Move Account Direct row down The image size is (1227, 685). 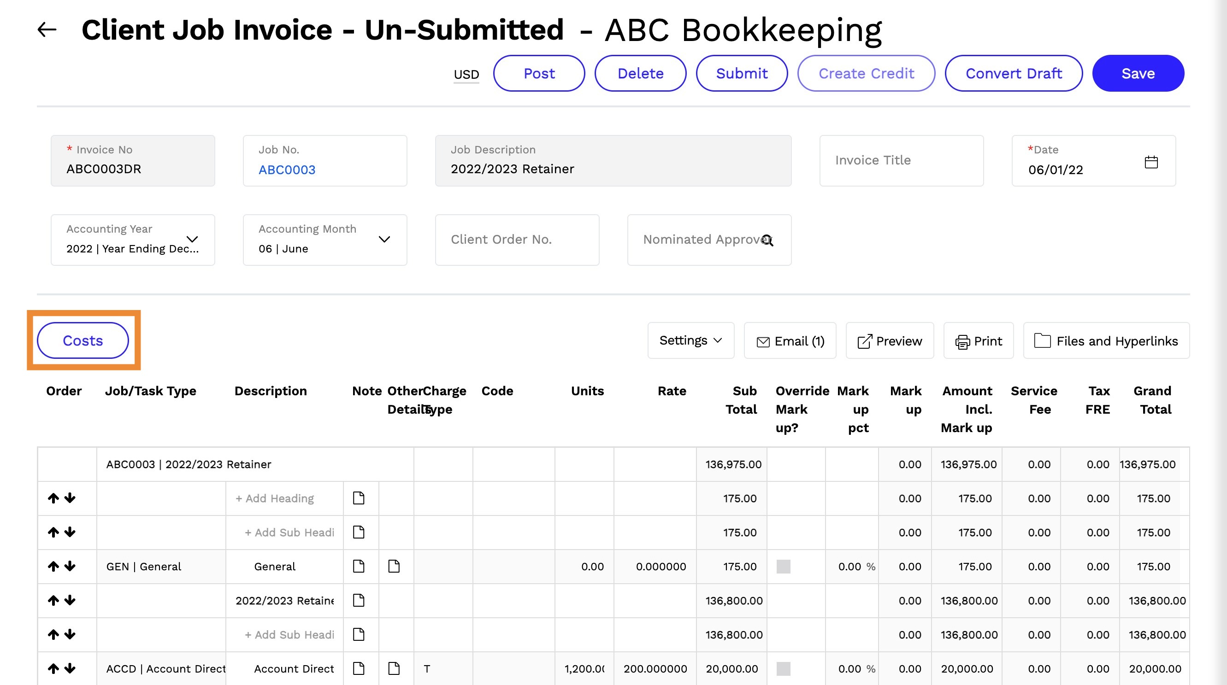(70, 668)
